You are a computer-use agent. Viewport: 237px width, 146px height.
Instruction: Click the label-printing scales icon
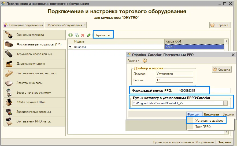click(9, 93)
